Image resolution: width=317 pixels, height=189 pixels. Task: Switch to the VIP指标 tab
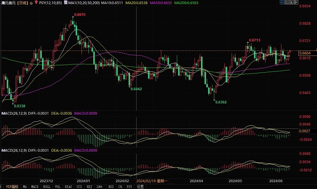[x=12, y=187]
